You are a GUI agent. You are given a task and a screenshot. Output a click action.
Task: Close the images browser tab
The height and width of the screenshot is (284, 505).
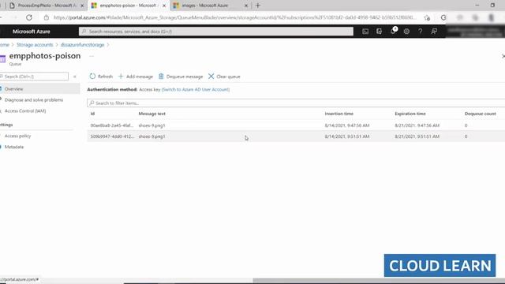coord(246,6)
